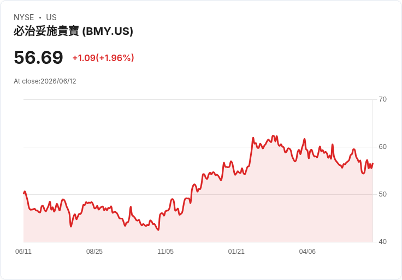Viewport: 402px width, 280px height.
Task: Select the current price 56.69
Action: point(38,57)
